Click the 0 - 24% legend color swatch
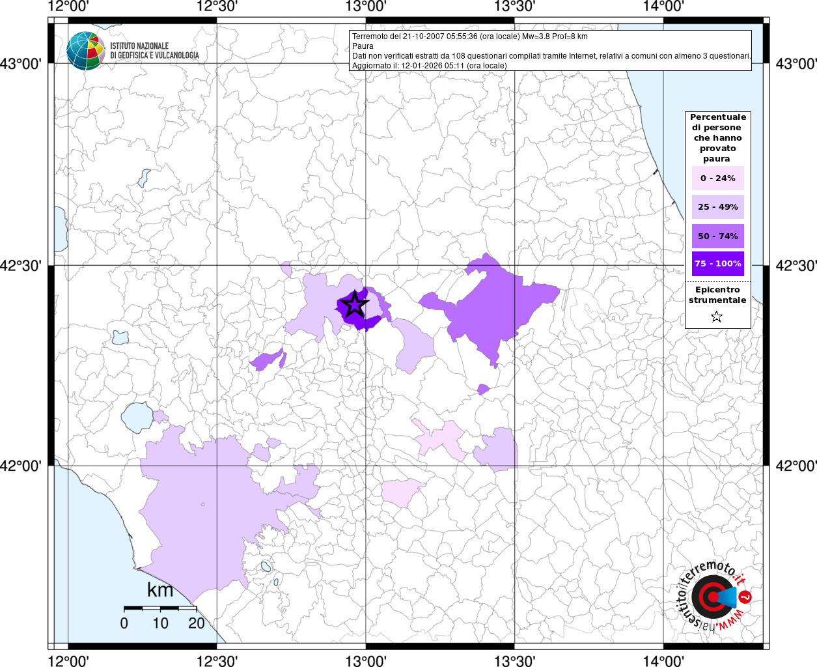Screen dimensions: 817x667 click(718, 178)
